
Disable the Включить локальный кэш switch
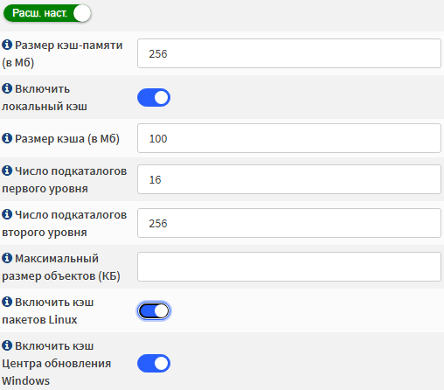coord(154,98)
